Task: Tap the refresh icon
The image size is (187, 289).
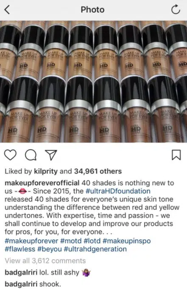Action: click(x=176, y=10)
